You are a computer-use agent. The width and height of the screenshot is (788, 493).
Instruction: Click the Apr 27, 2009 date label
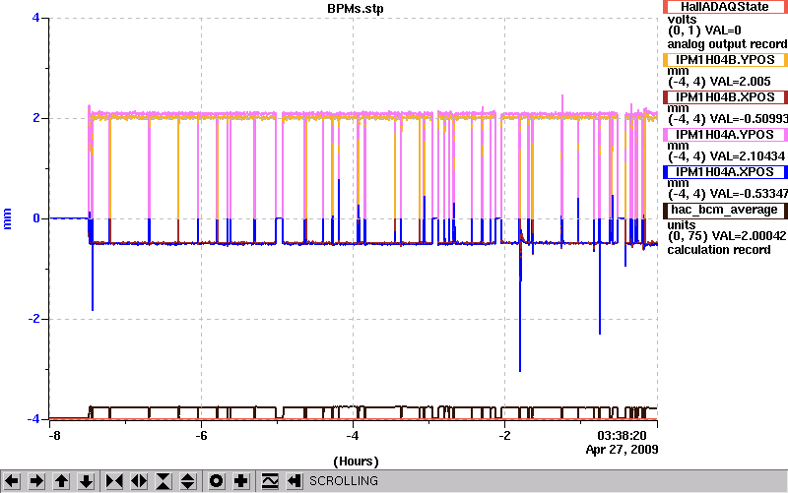[622, 450]
